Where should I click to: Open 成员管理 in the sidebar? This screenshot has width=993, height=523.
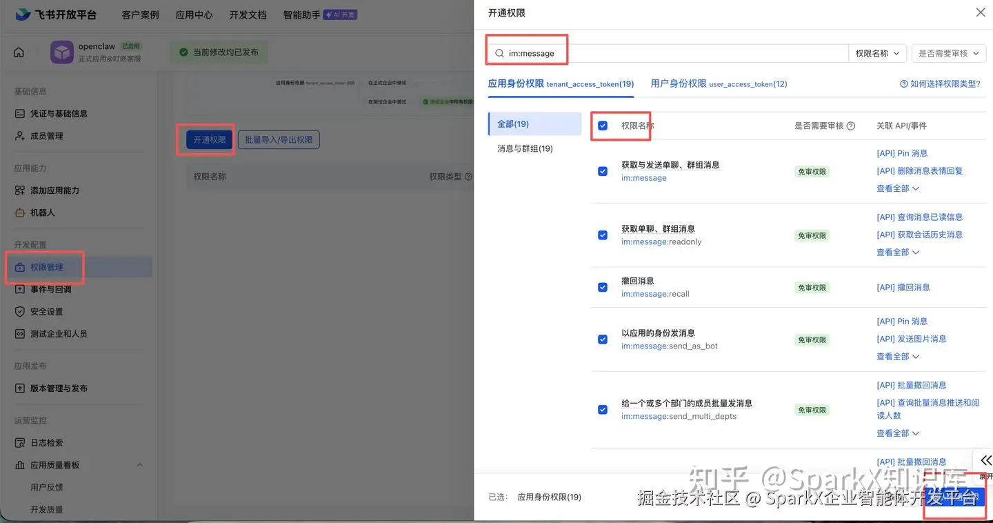[46, 136]
